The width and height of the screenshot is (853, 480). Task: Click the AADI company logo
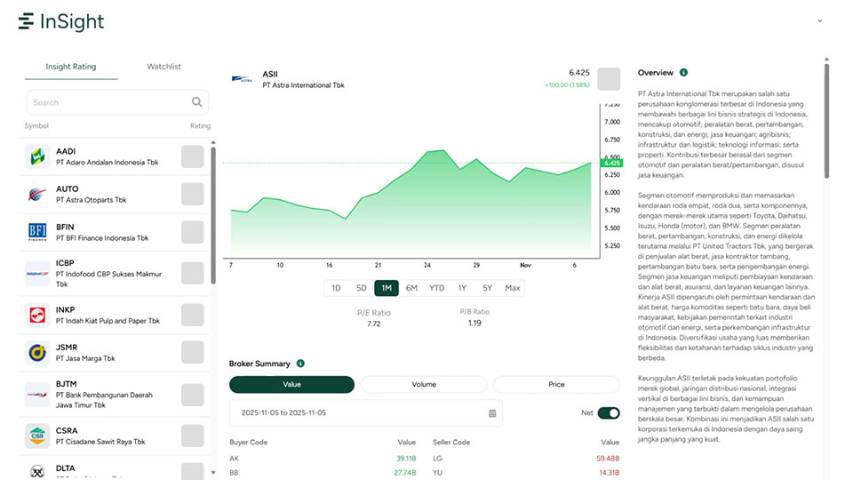[x=37, y=157]
